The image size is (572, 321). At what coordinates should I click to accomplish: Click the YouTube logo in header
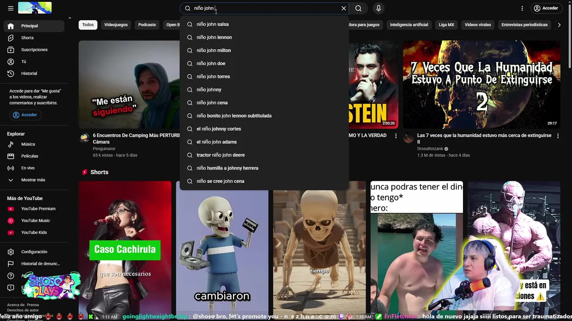pyautogui.click(x=35, y=8)
